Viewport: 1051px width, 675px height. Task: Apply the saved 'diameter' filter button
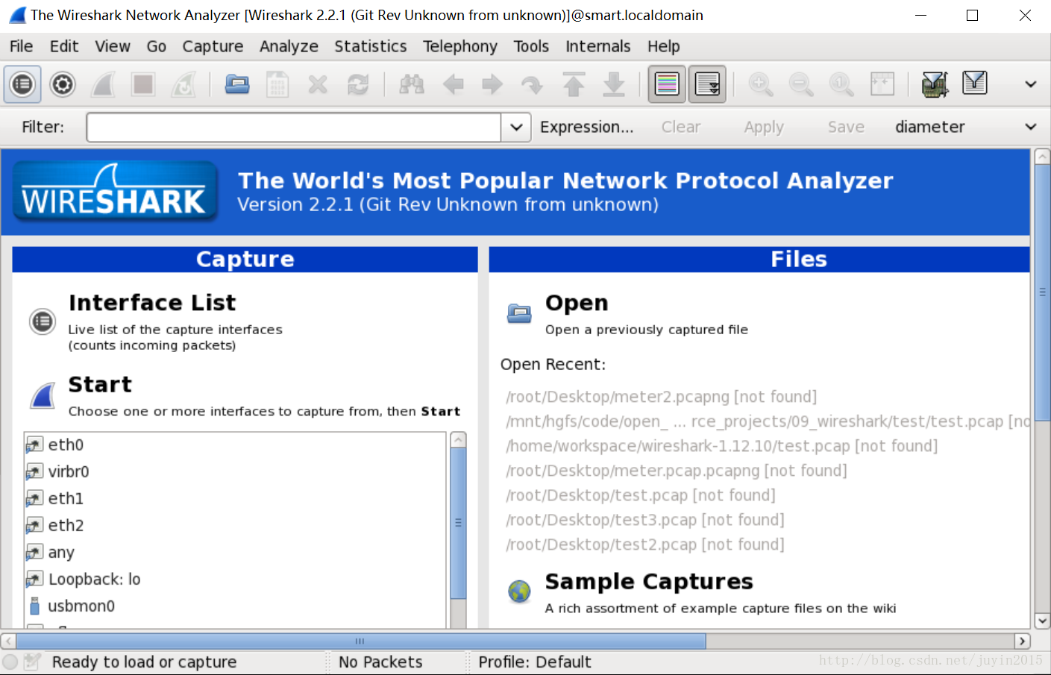pos(930,127)
